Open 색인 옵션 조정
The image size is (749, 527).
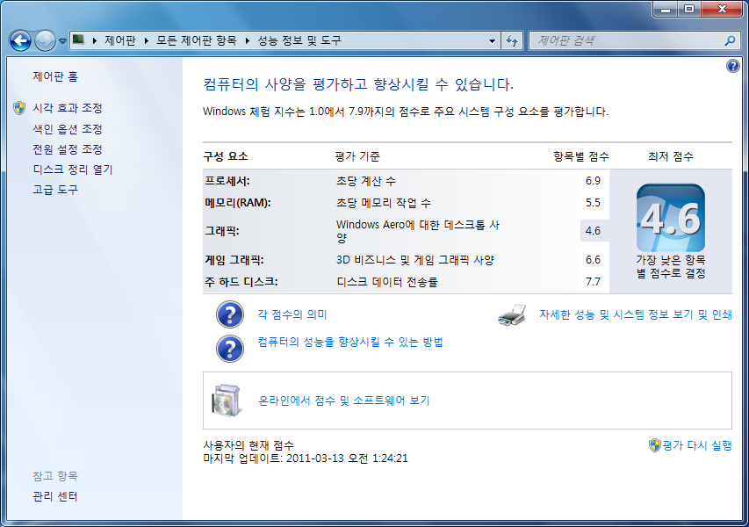[x=68, y=129]
